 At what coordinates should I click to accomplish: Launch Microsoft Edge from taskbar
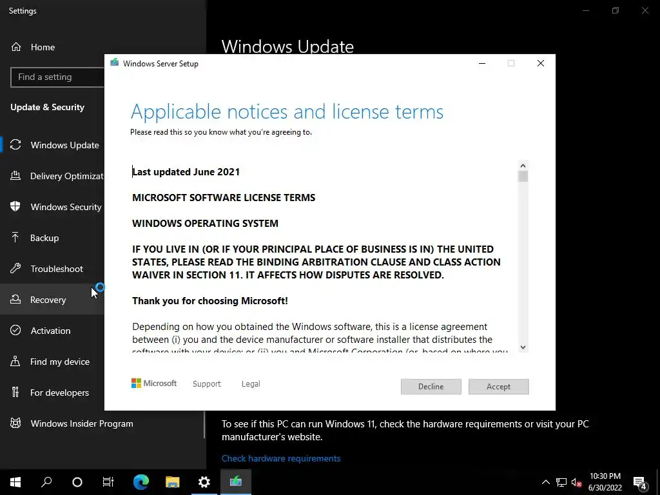(141, 482)
